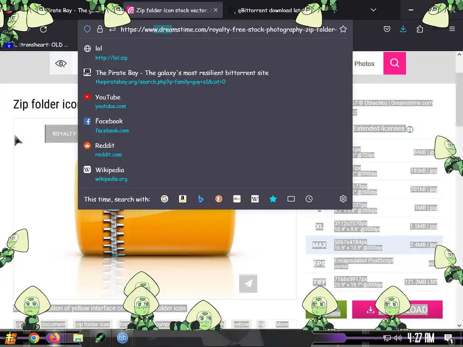The image size is (463, 347).
Task: Click the eye icon on Dreamstime header
Action: tap(61, 63)
